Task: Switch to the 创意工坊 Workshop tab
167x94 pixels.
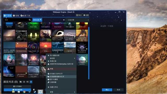Action: (x=25, y=16)
